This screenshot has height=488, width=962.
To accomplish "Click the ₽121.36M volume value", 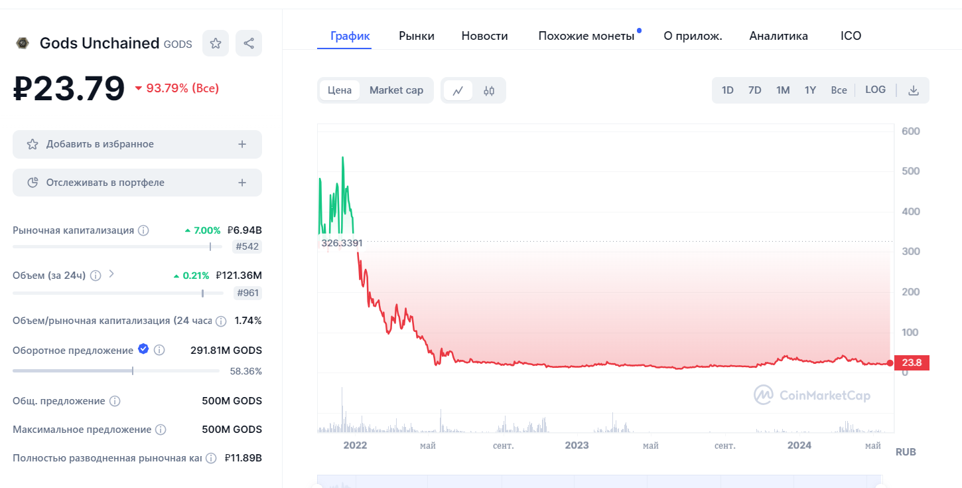I will click(239, 275).
